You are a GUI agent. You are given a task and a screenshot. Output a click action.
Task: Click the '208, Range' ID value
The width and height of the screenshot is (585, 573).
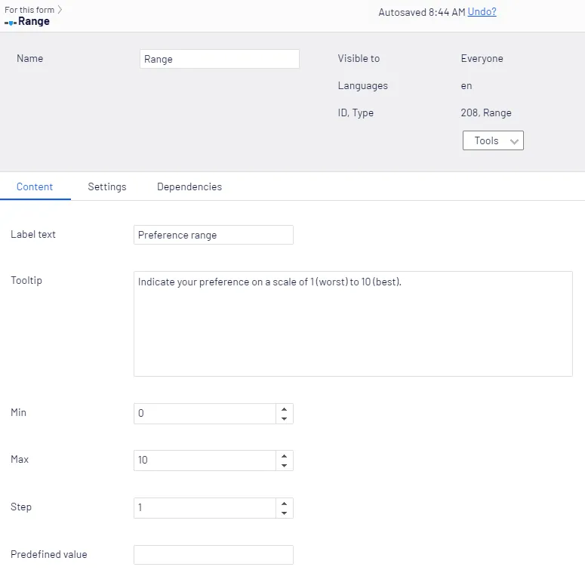(x=486, y=112)
